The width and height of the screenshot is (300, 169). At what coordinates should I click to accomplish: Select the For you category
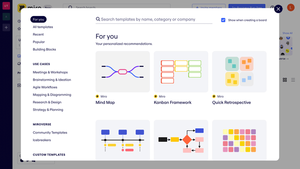[38, 19]
